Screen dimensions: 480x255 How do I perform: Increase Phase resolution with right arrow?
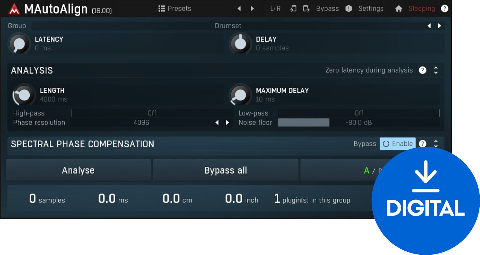[227, 123]
